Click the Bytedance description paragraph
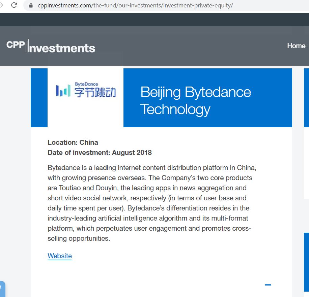309x297 pixels. (152, 203)
